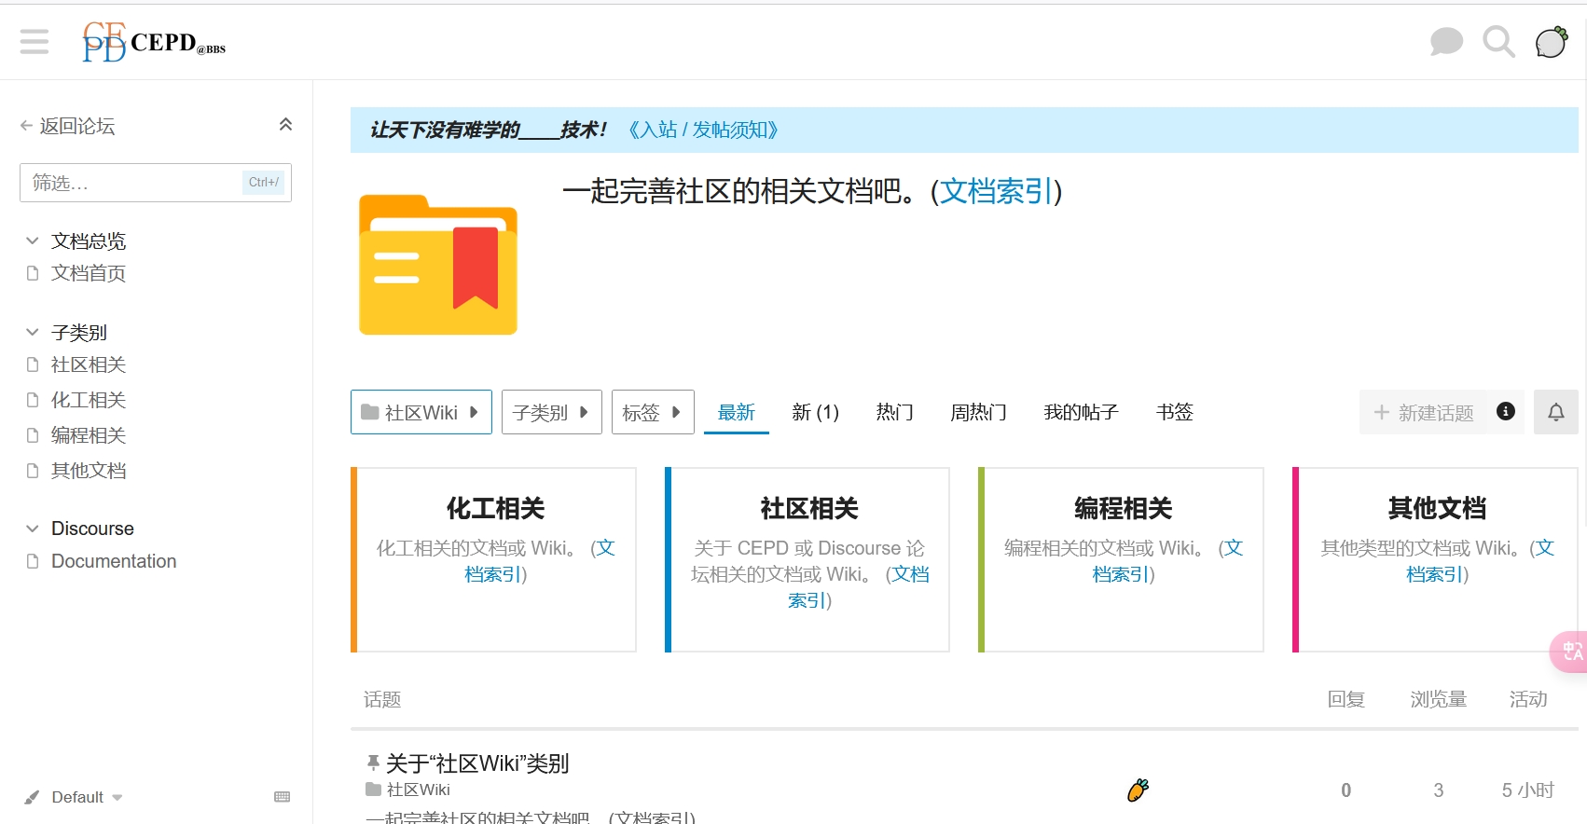
Task: Open topic 关于“社区Wiki”类别
Action: 477,763
